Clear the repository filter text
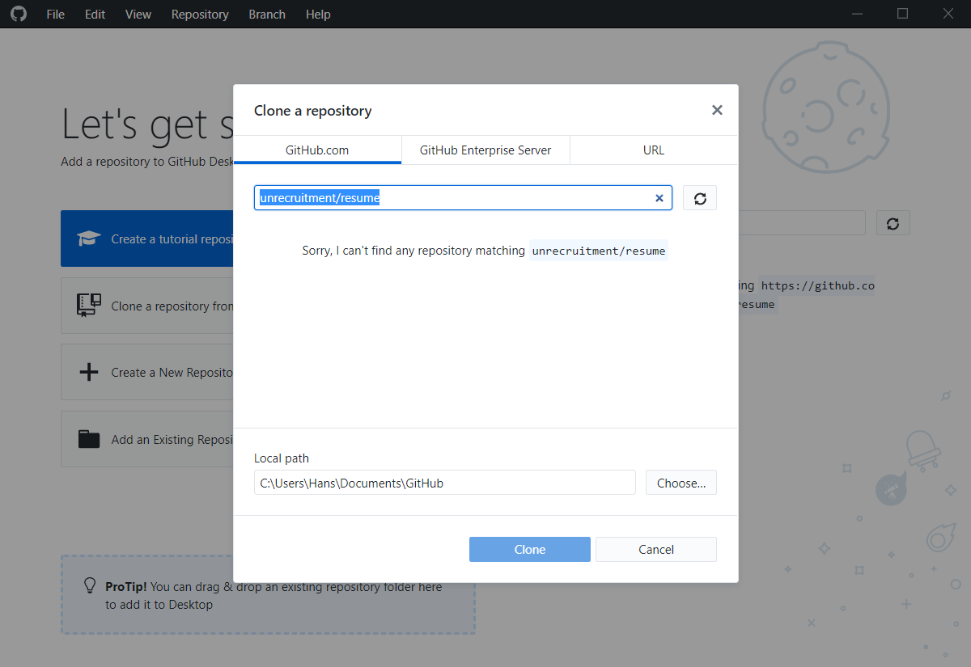971x667 pixels. (659, 197)
